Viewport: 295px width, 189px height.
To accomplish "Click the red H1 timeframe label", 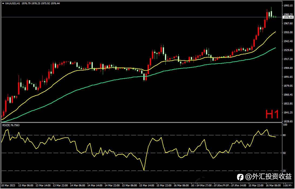I will pos(272,114).
